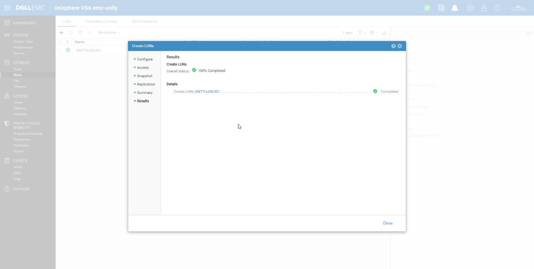Open Replication in the sidebar
The image size is (534, 269).
pos(22,140)
